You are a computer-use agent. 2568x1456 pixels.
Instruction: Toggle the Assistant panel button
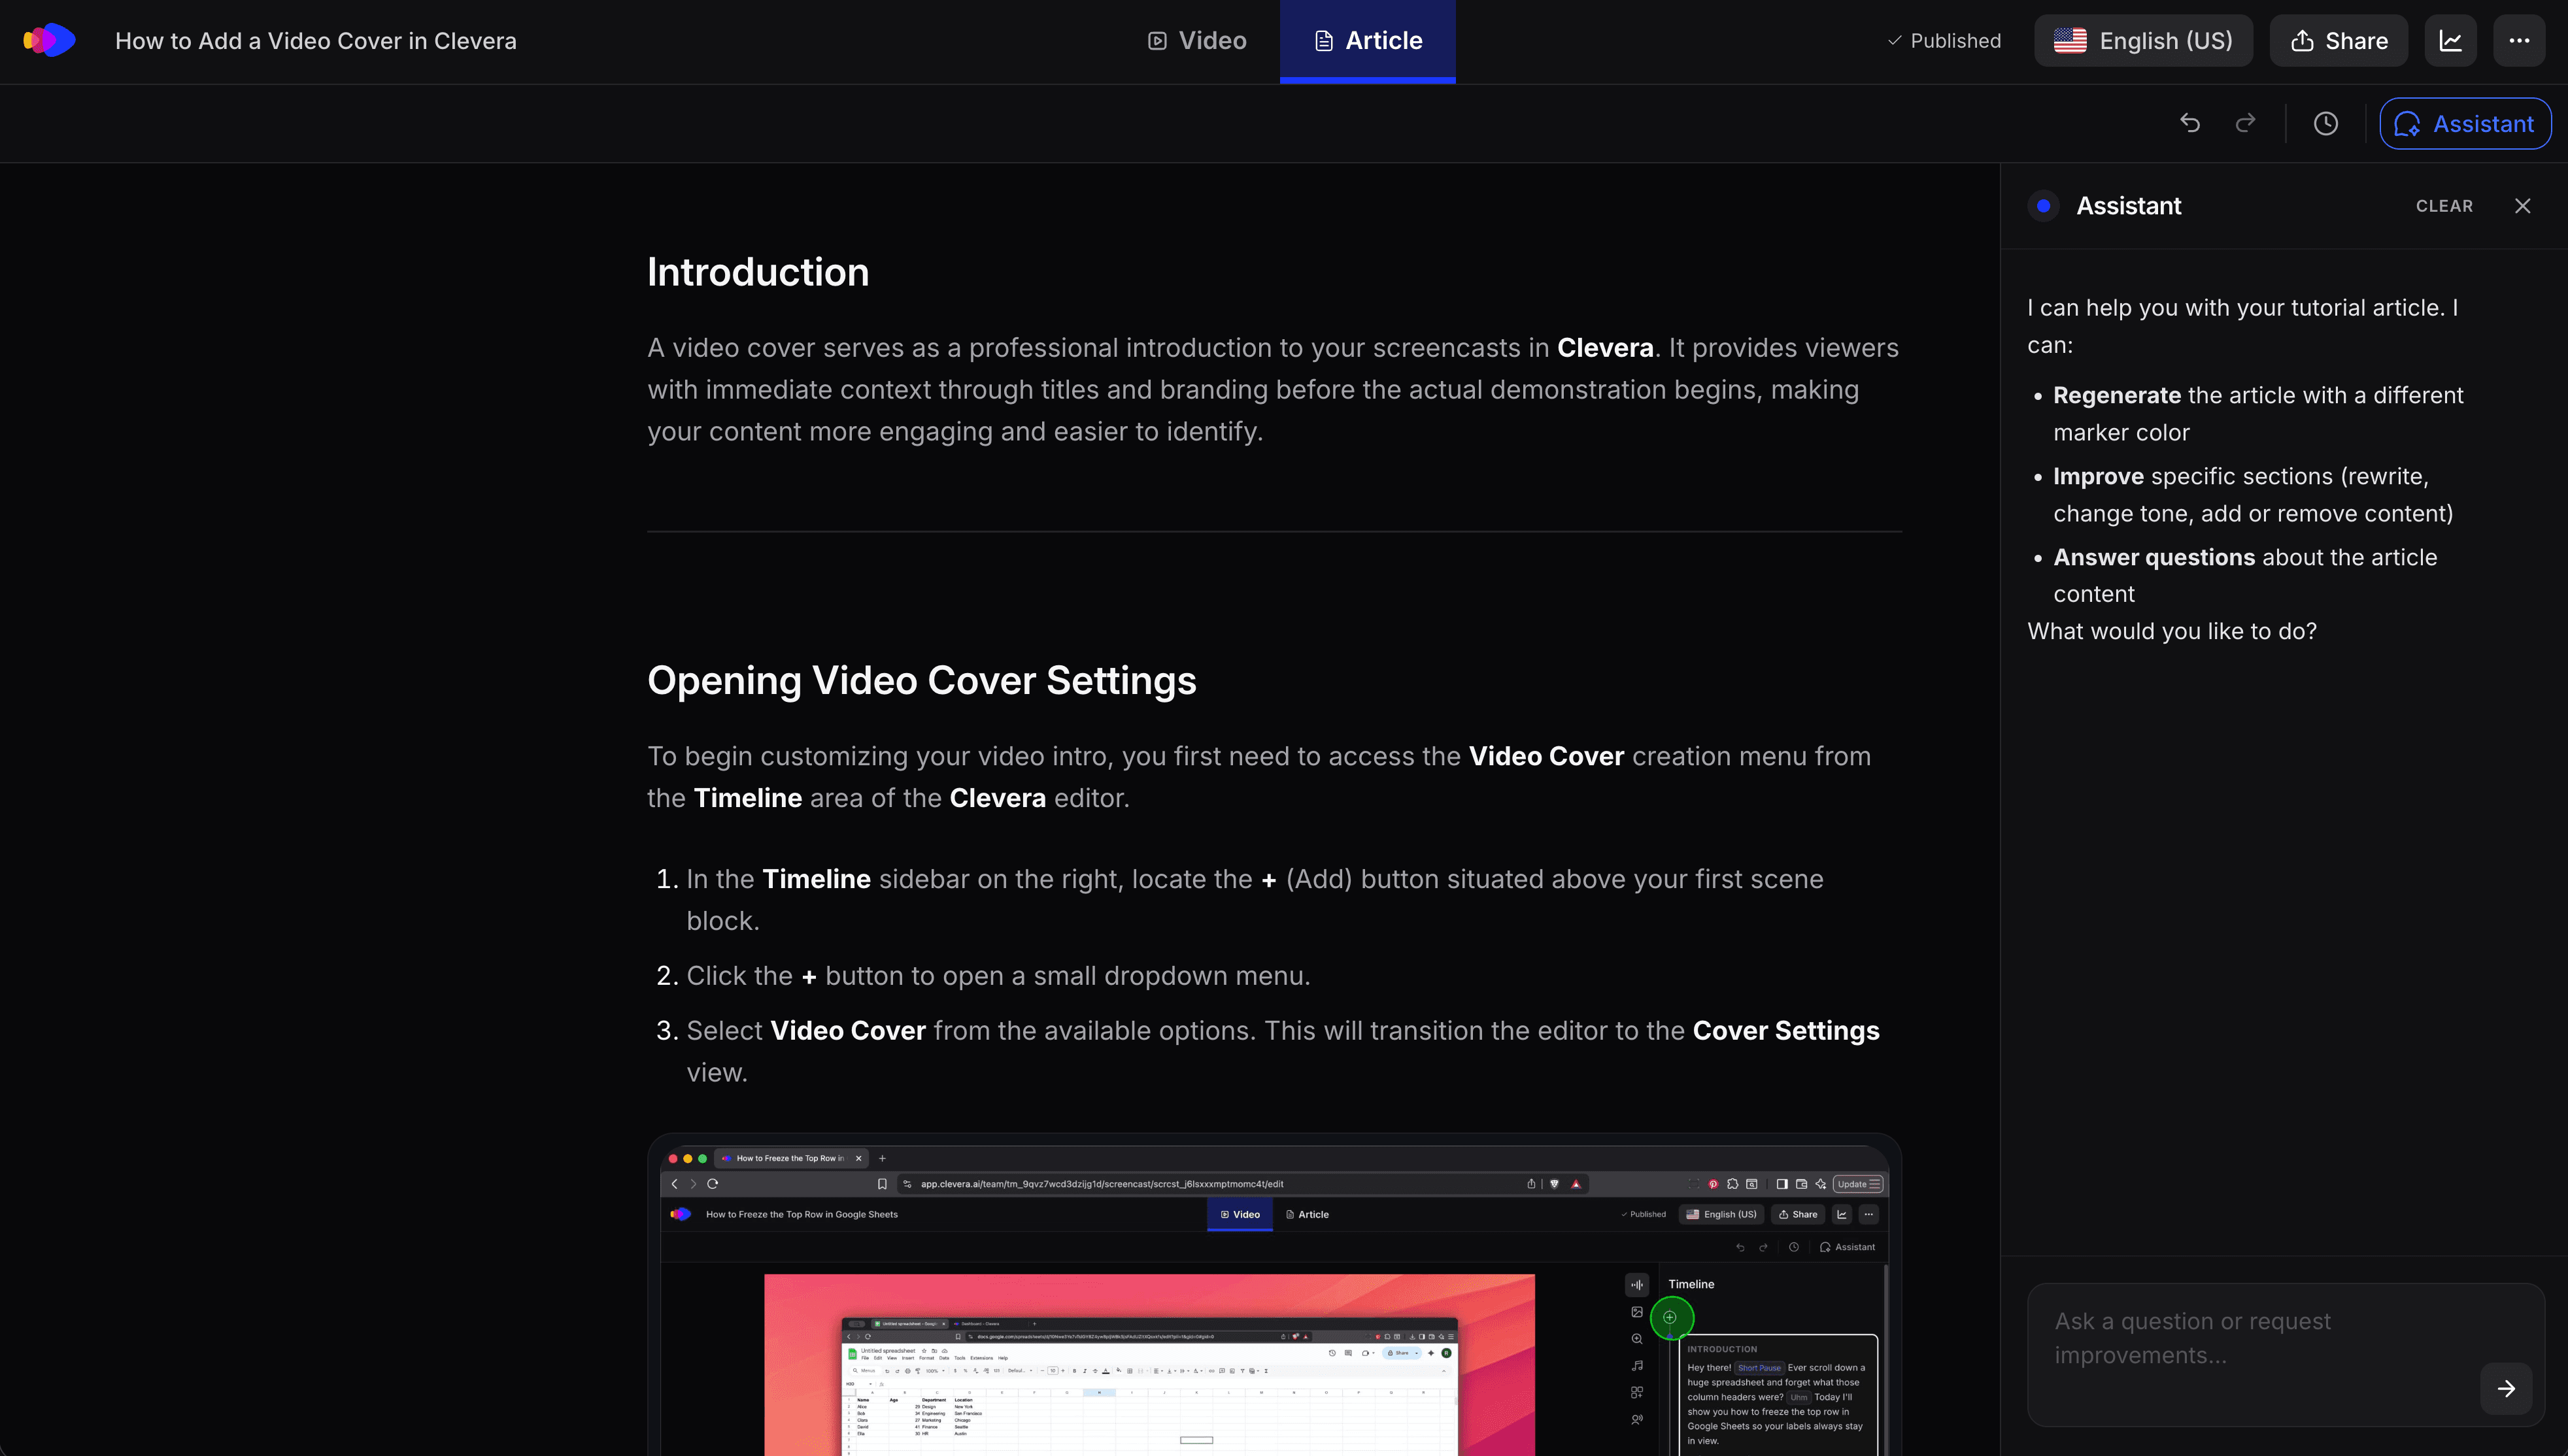point(2465,123)
